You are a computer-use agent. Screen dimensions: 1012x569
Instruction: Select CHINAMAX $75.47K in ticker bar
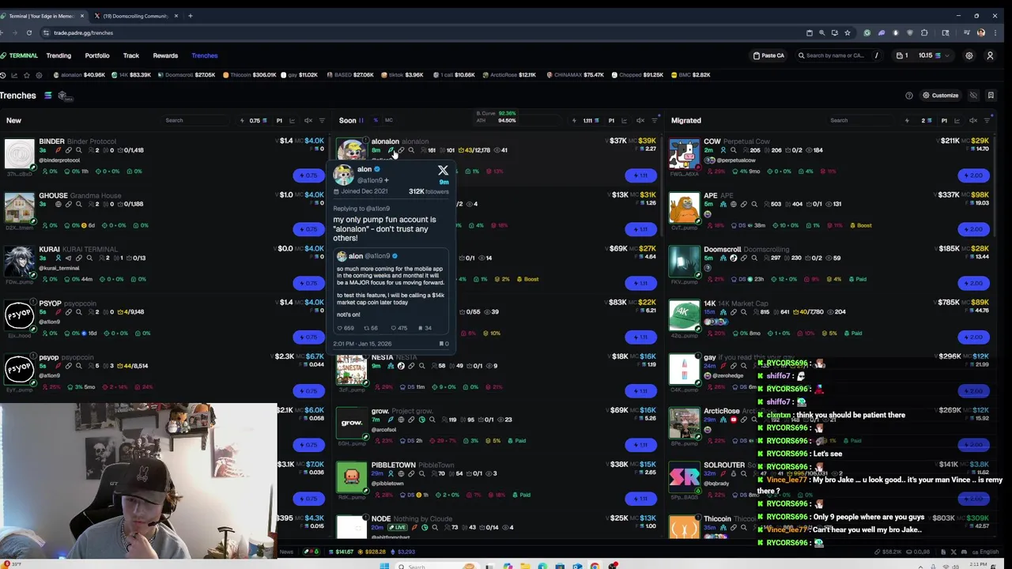point(576,75)
